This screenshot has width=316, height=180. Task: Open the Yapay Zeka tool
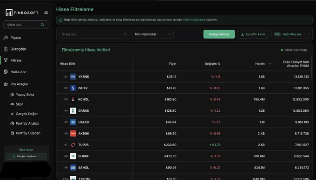coord(25,95)
